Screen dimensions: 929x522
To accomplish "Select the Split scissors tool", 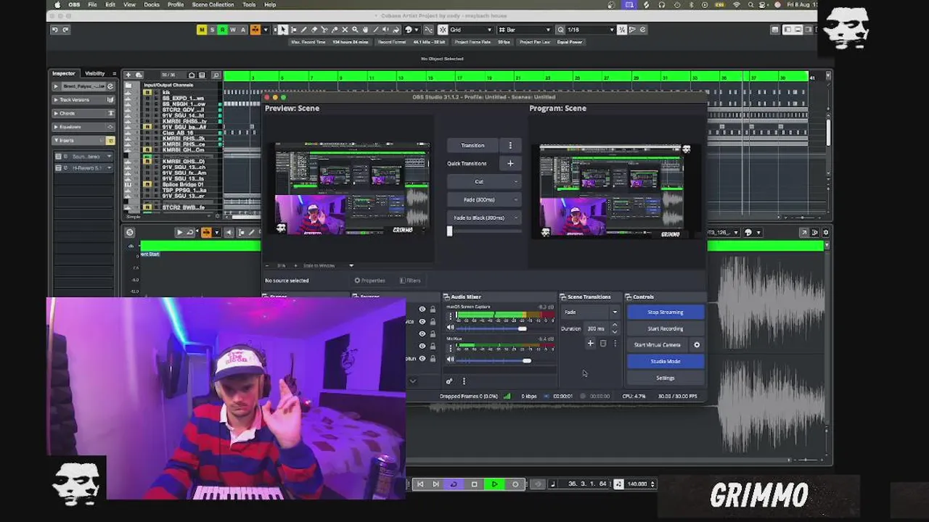I will point(324,30).
